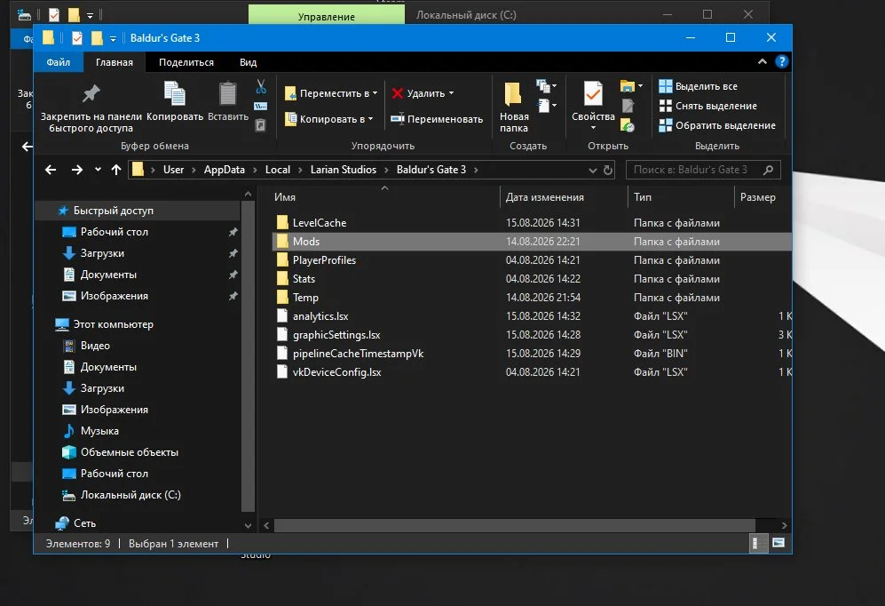
Task: Select the Mods folder row
Action: click(x=531, y=242)
